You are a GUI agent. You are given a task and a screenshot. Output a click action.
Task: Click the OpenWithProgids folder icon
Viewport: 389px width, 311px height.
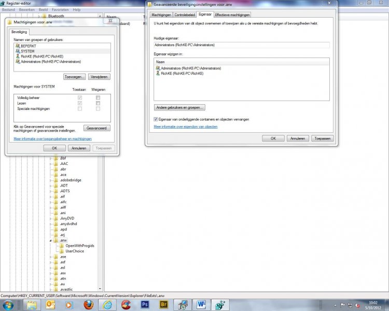coord(62,245)
